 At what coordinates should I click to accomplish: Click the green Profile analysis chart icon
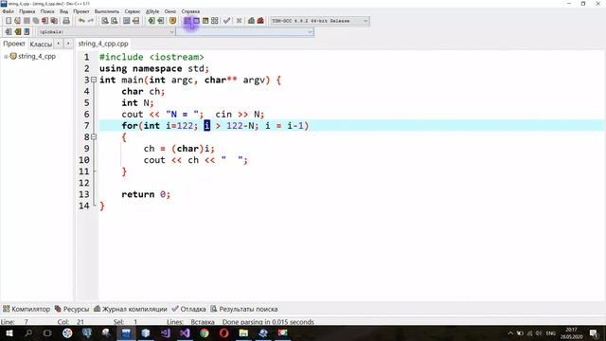[251, 21]
